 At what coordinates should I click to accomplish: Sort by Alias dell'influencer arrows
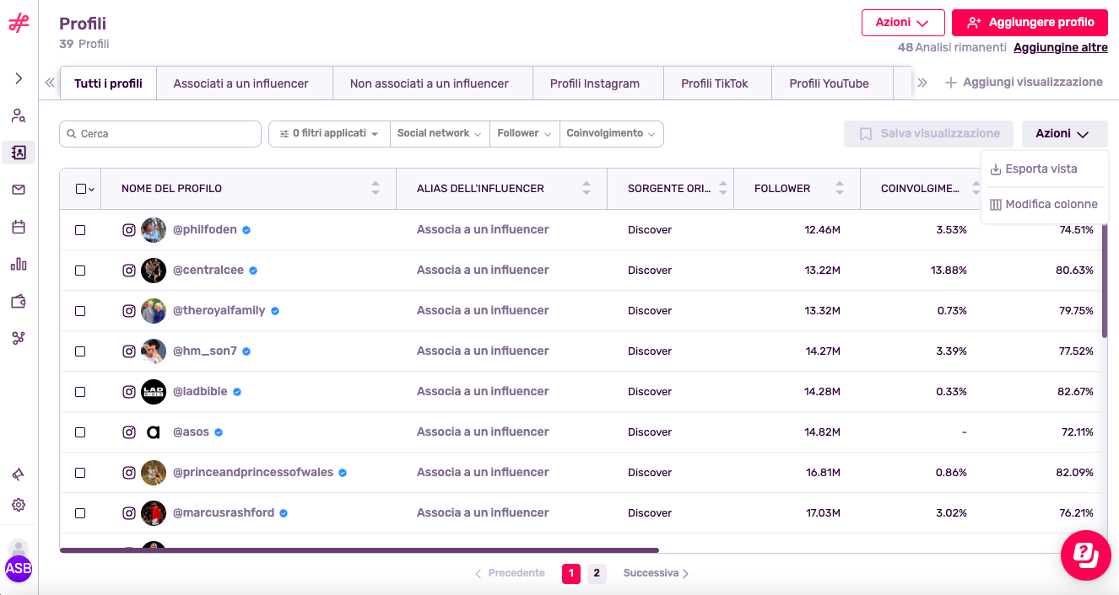[x=587, y=189]
